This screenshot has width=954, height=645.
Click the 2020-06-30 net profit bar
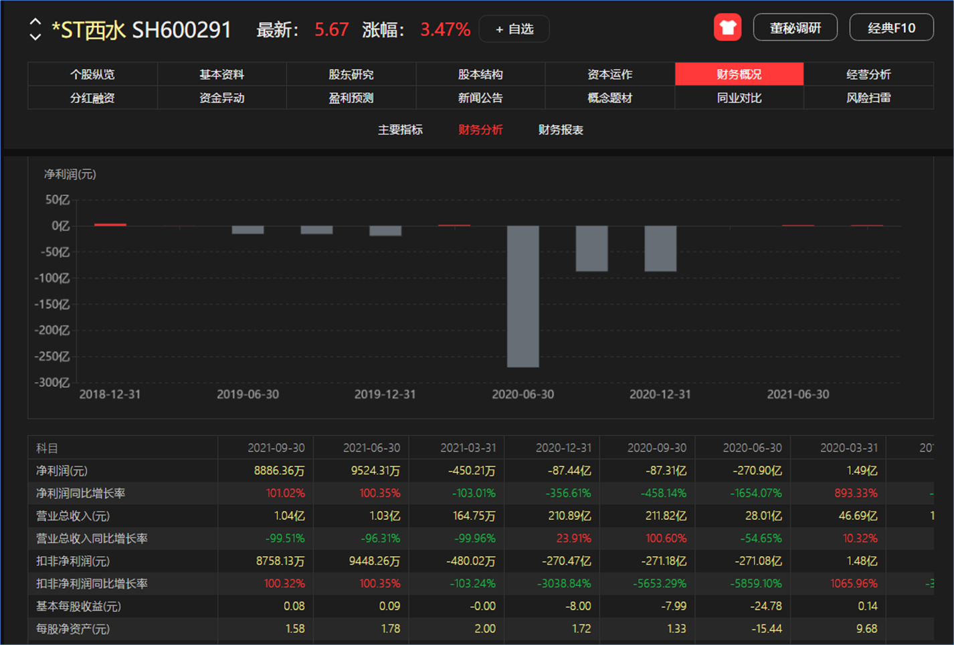(523, 296)
